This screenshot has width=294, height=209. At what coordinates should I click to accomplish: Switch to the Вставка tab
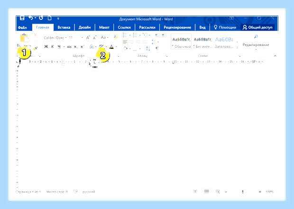click(x=64, y=27)
